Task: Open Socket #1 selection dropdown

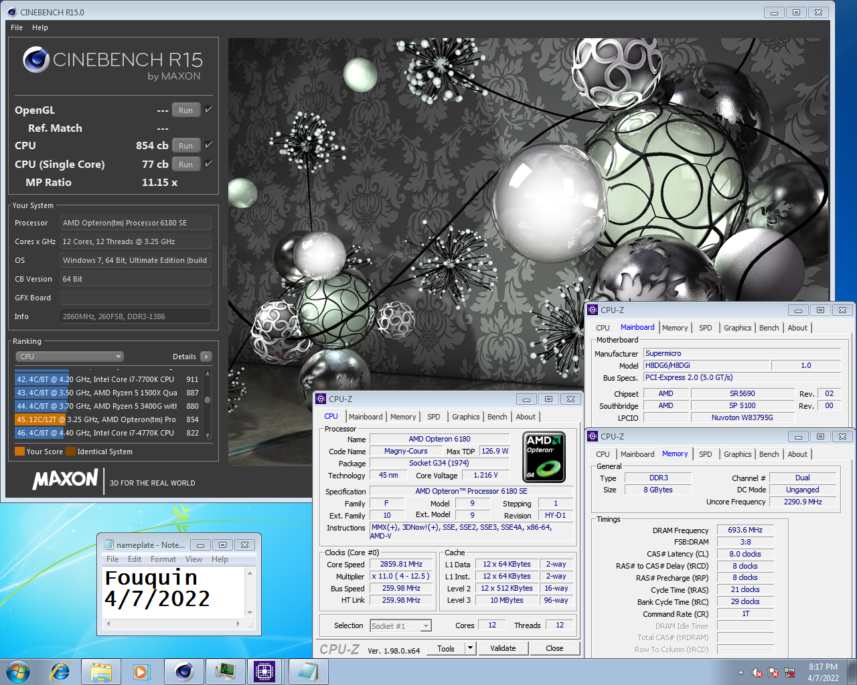Action: [x=400, y=626]
